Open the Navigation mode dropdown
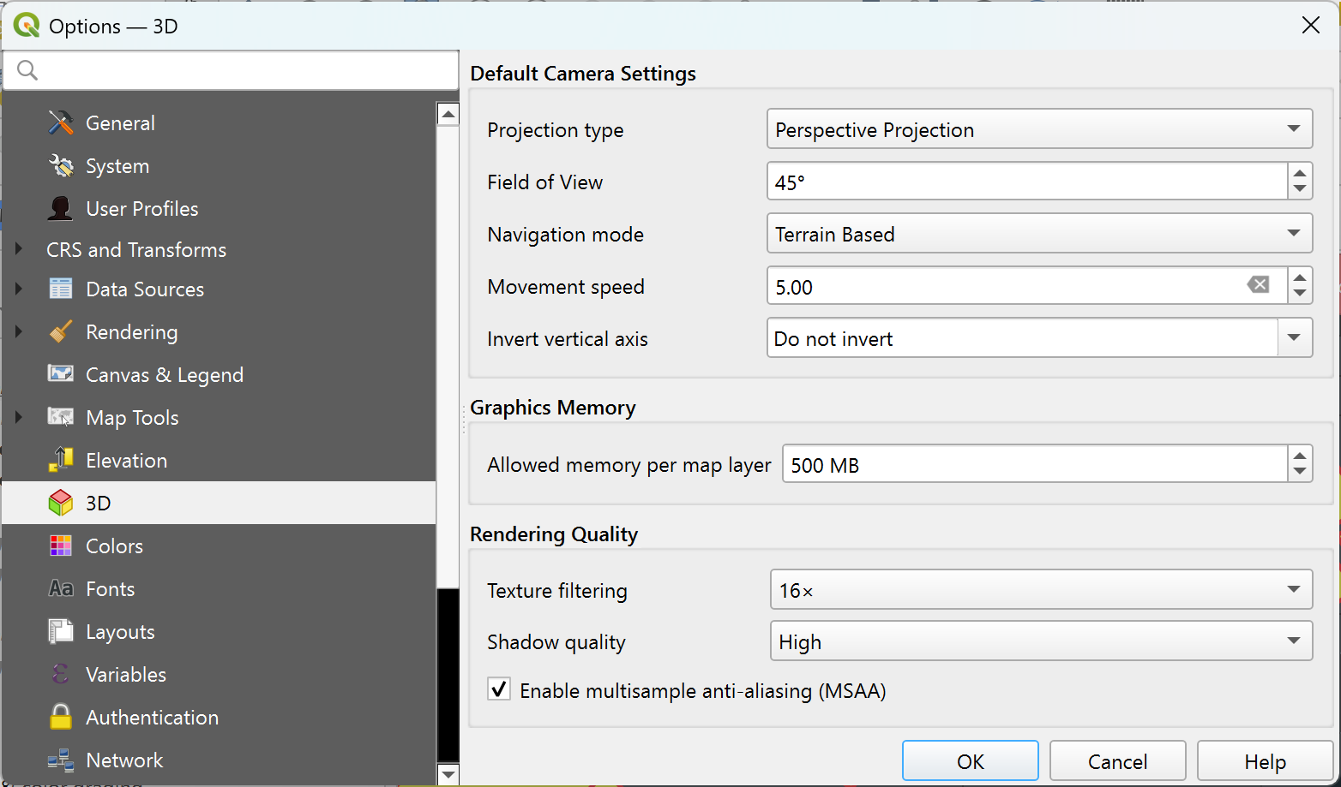This screenshot has width=1341, height=787. [x=1039, y=234]
